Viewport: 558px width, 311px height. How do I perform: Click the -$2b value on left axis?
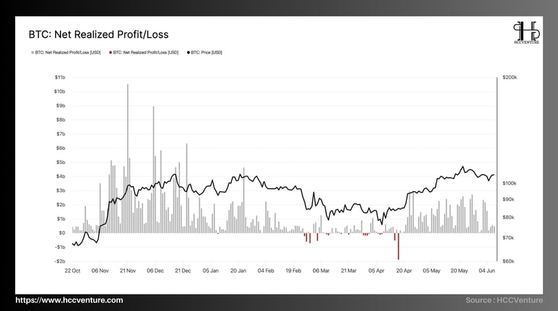[60, 262]
